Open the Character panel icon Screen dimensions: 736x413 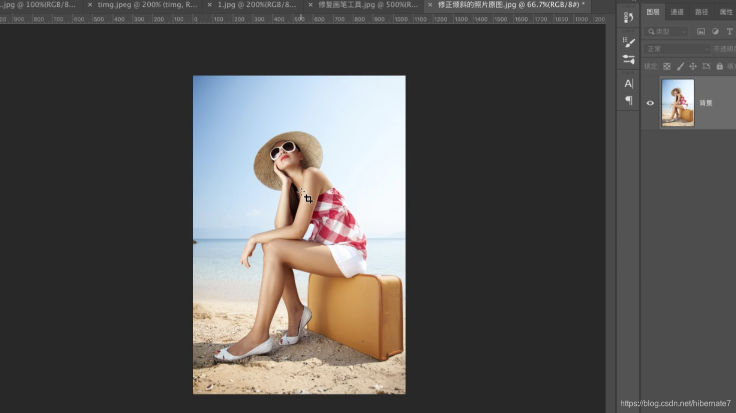628,83
